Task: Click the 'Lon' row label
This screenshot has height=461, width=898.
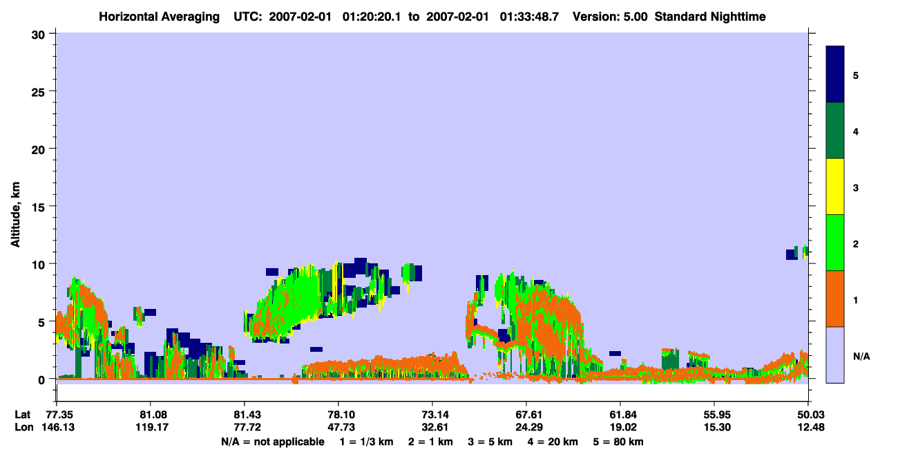Action: point(23,427)
